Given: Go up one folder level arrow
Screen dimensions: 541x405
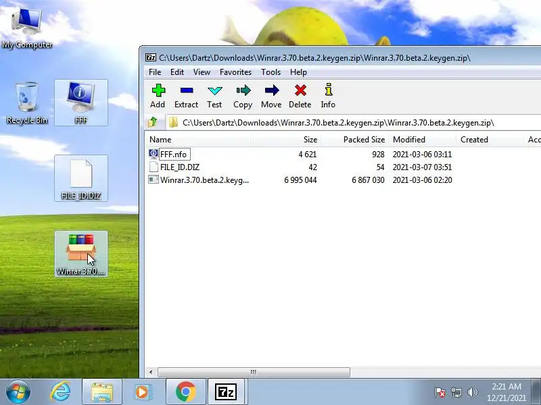Looking at the screenshot, I should [x=153, y=122].
